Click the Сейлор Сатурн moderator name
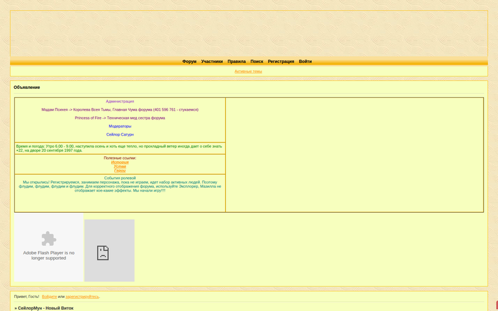Viewport: 498px width, 311px height. tap(120, 134)
